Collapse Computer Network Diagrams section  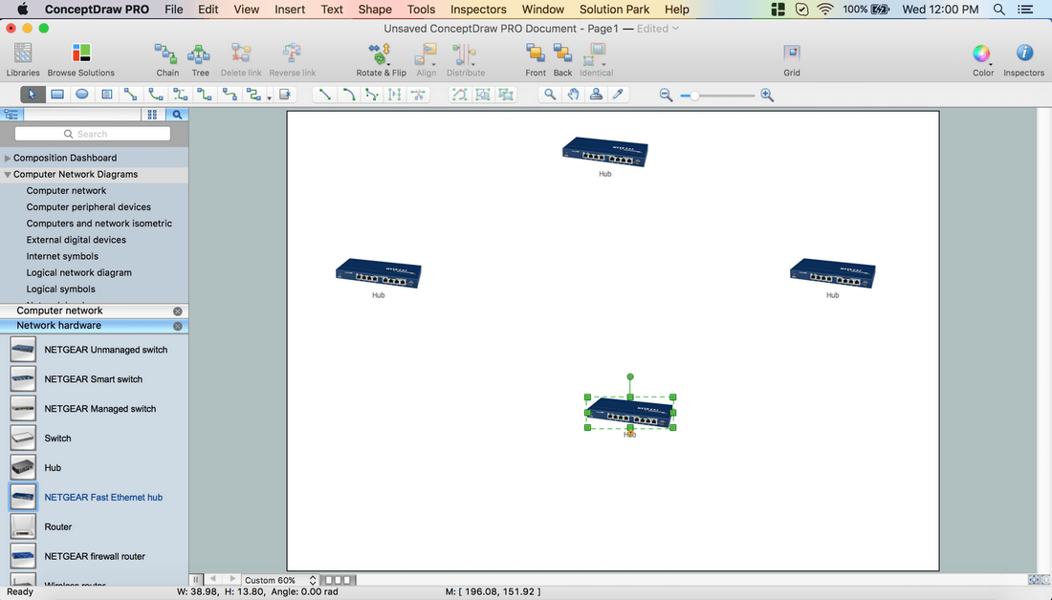click(8, 175)
